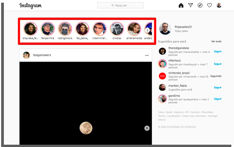The width and height of the screenshot is (234, 147).
Task: Go to the Home feed icon
Action: (x=181, y=5)
